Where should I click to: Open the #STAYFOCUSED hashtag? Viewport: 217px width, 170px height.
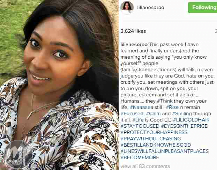tap(140, 126)
